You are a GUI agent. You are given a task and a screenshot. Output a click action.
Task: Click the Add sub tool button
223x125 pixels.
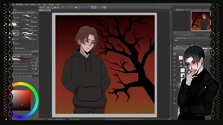click(x=20, y=48)
